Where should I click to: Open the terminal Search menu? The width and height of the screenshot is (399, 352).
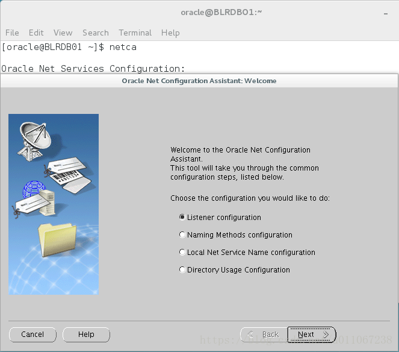tap(96, 33)
